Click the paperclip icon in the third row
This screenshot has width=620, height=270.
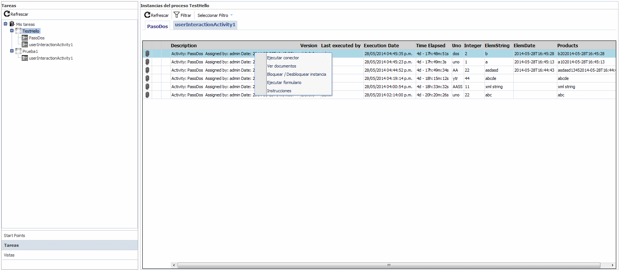click(x=147, y=70)
